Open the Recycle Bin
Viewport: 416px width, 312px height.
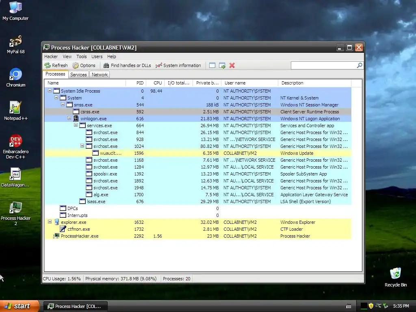[x=396, y=277]
